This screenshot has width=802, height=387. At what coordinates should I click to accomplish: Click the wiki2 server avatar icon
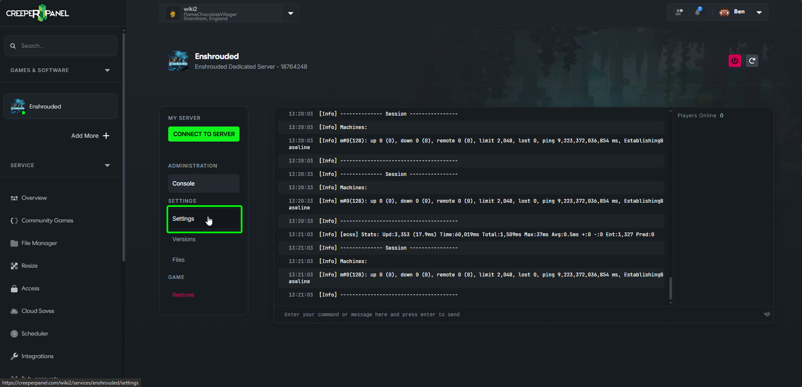coord(173,13)
